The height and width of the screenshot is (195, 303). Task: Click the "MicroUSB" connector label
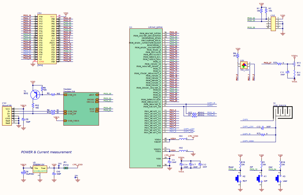point(7,106)
